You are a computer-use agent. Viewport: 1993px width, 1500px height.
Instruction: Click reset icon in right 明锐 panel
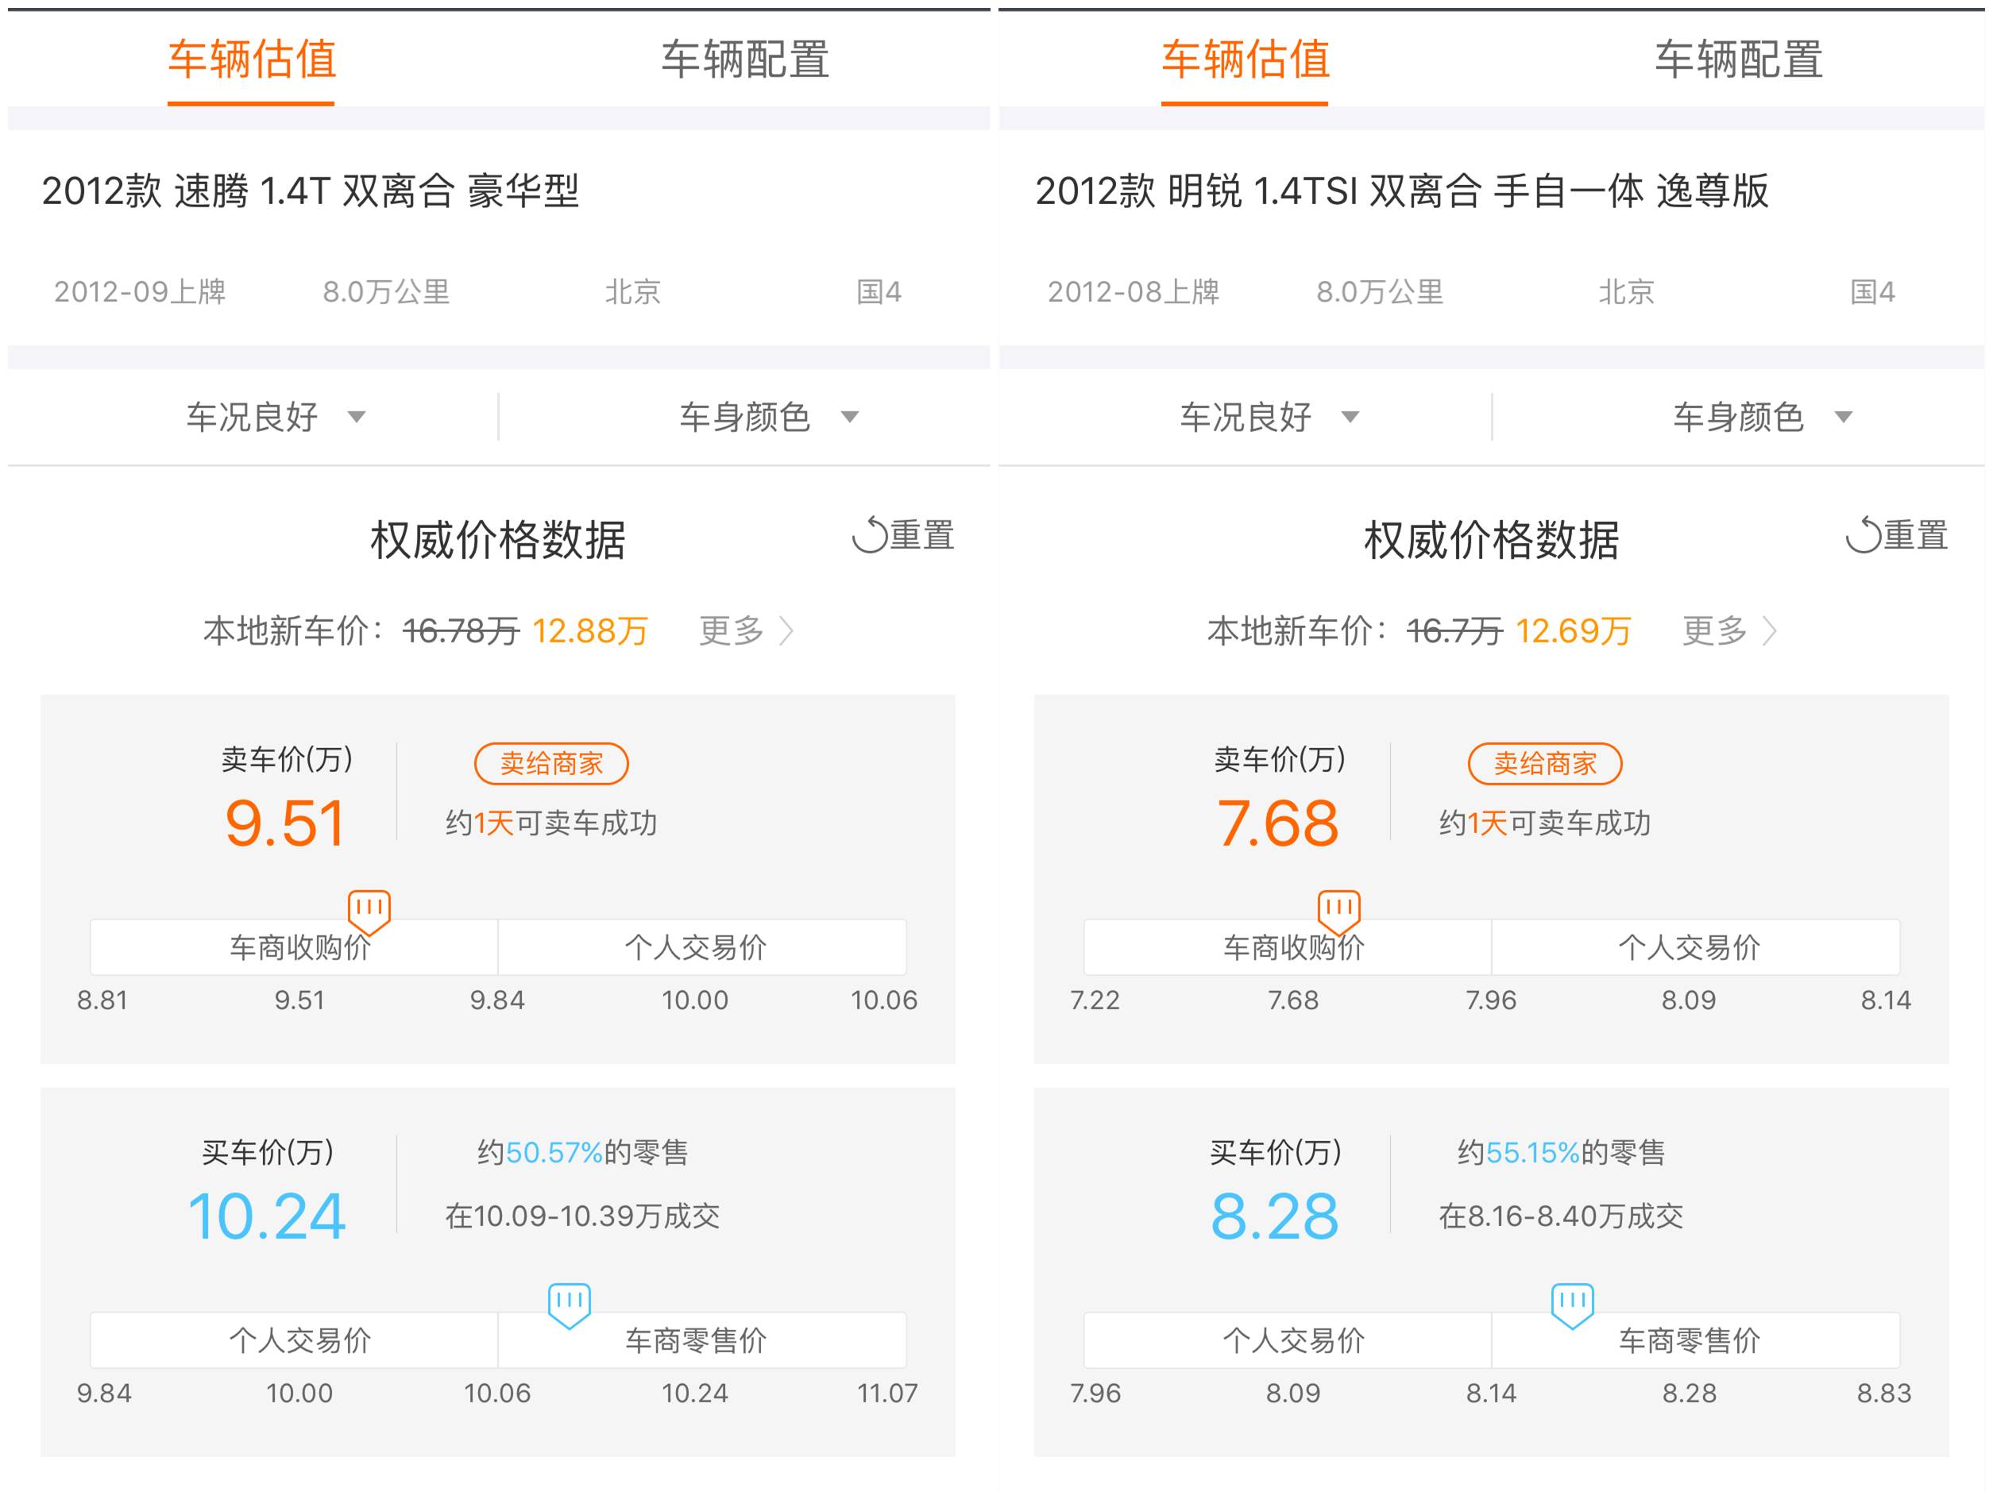1864,535
